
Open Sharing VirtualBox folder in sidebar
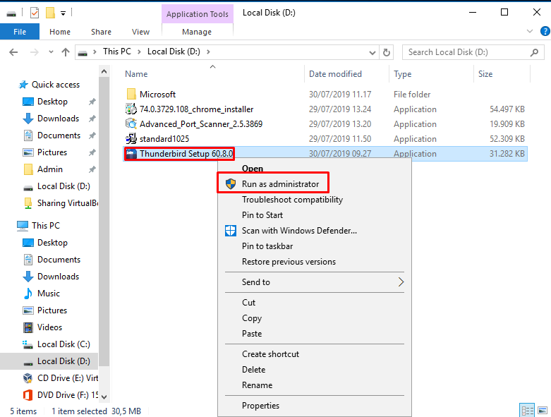(x=61, y=203)
